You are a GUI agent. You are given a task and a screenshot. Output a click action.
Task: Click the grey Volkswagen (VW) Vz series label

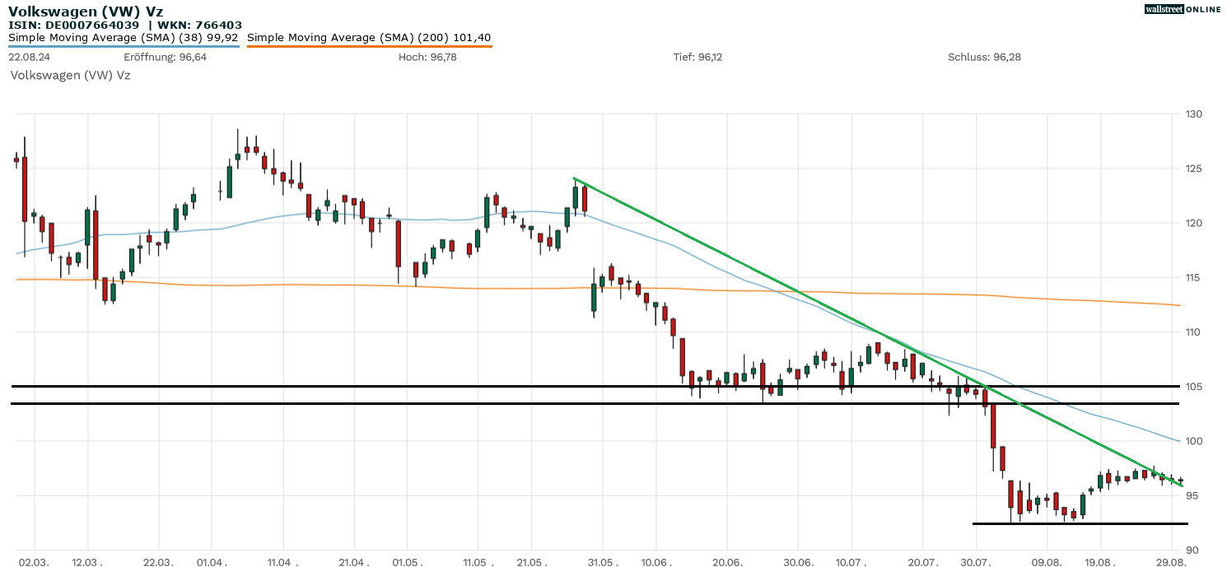pos(70,75)
